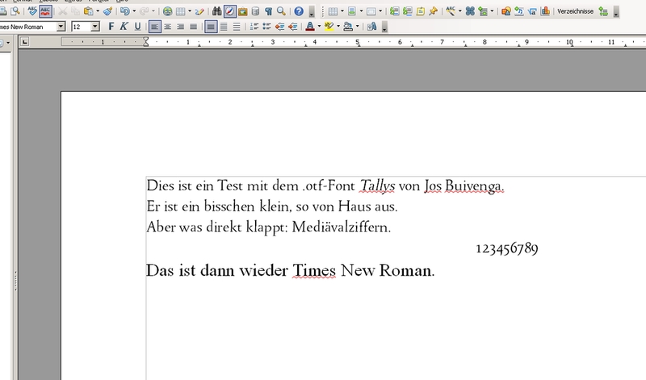Insert a chart
Image resolution: width=646 pixels, height=380 pixels.
pyautogui.click(x=545, y=11)
